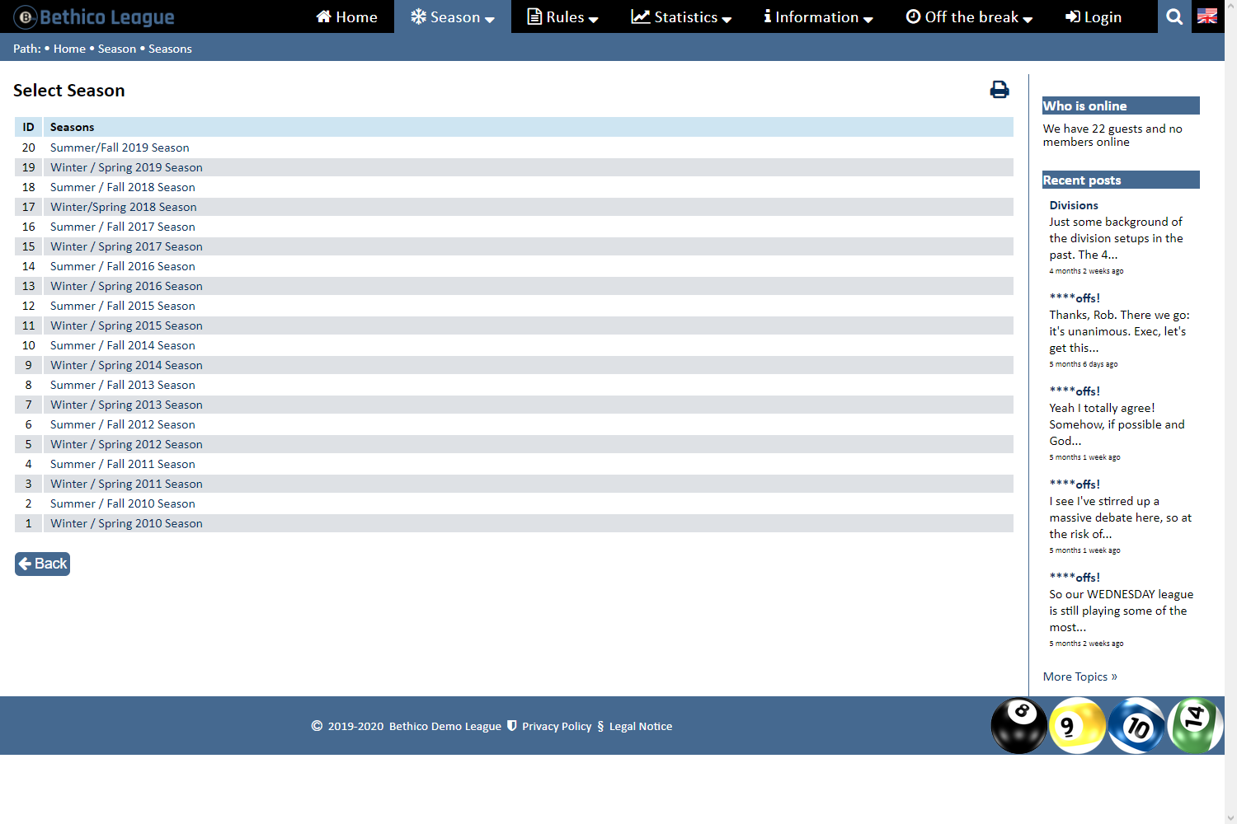Click the yellow 9-ball image

coord(1077,725)
